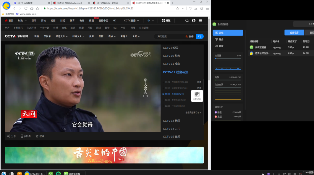
Task: Select 服务 in system monitor sidebar
Action: click(x=221, y=39)
